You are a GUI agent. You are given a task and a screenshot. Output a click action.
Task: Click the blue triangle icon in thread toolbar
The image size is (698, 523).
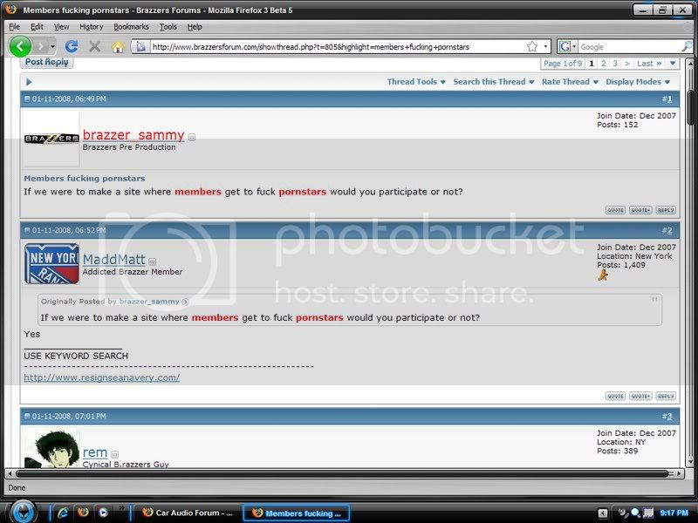tap(29, 82)
